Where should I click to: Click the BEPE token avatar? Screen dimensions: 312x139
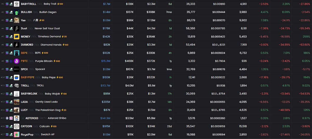[x=17, y=53]
